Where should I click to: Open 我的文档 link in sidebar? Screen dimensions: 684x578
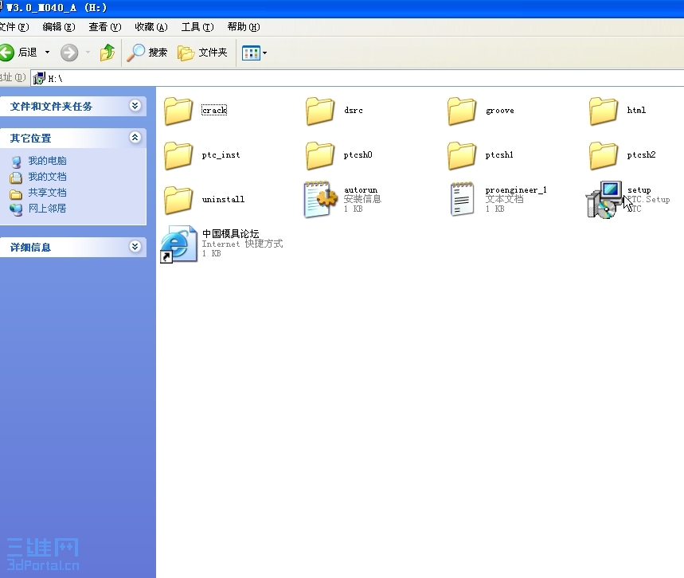[x=47, y=177]
